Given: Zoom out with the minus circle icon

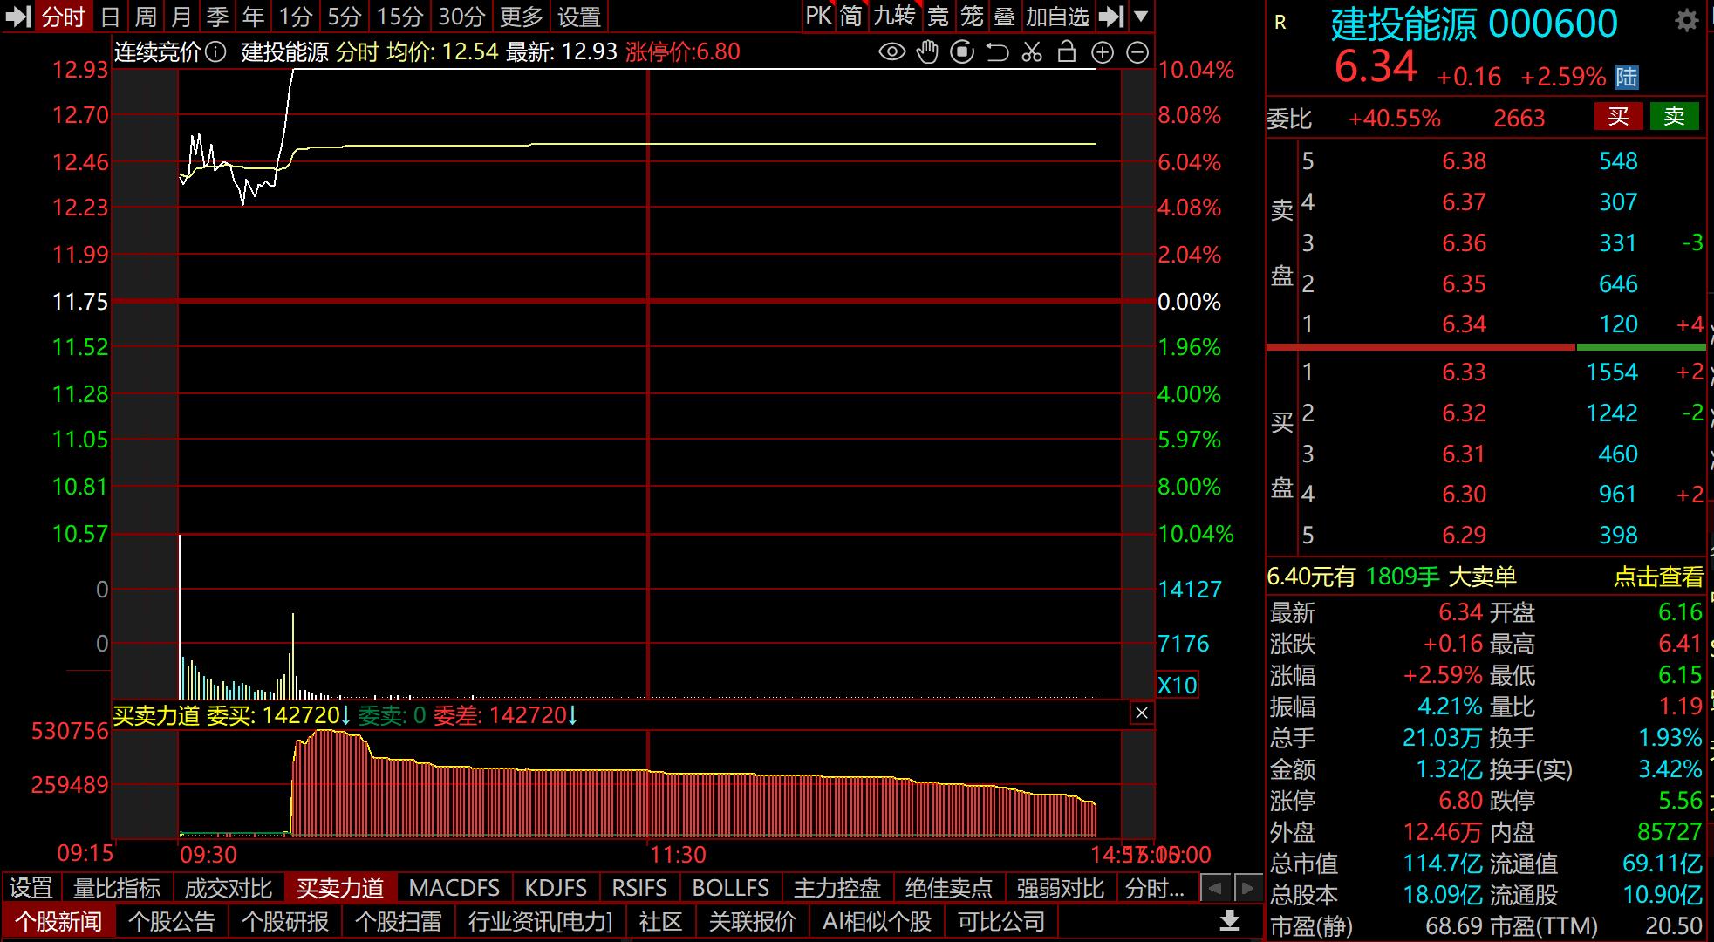Looking at the screenshot, I should (1137, 52).
